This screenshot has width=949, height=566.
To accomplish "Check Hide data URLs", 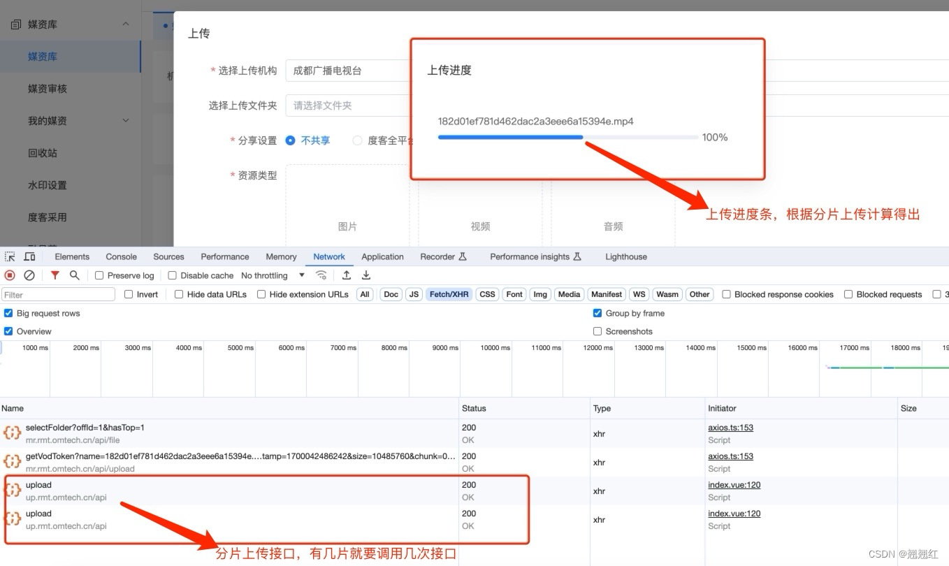I will pyautogui.click(x=179, y=294).
